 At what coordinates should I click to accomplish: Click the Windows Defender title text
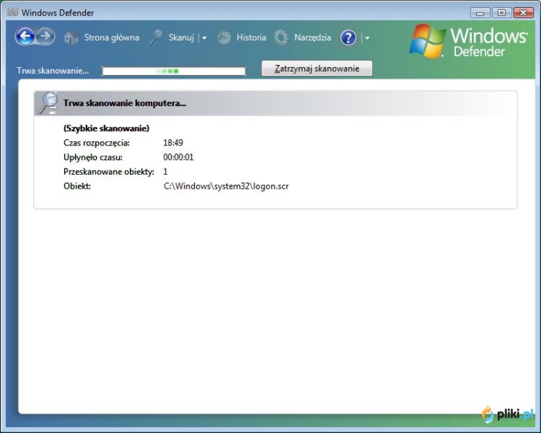click(57, 13)
